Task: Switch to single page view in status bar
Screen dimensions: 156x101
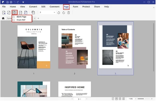Action: tap(113, 99)
